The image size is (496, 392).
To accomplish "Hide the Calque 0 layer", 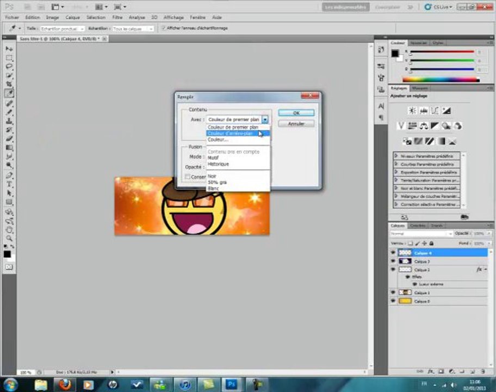I will (393, 301).
